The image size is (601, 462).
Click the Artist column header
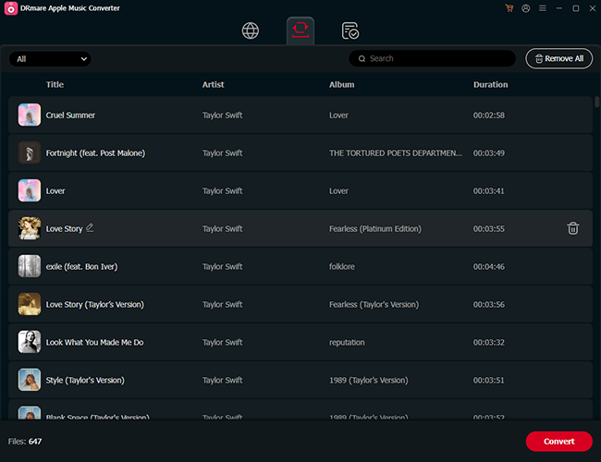tap(213, 85)
